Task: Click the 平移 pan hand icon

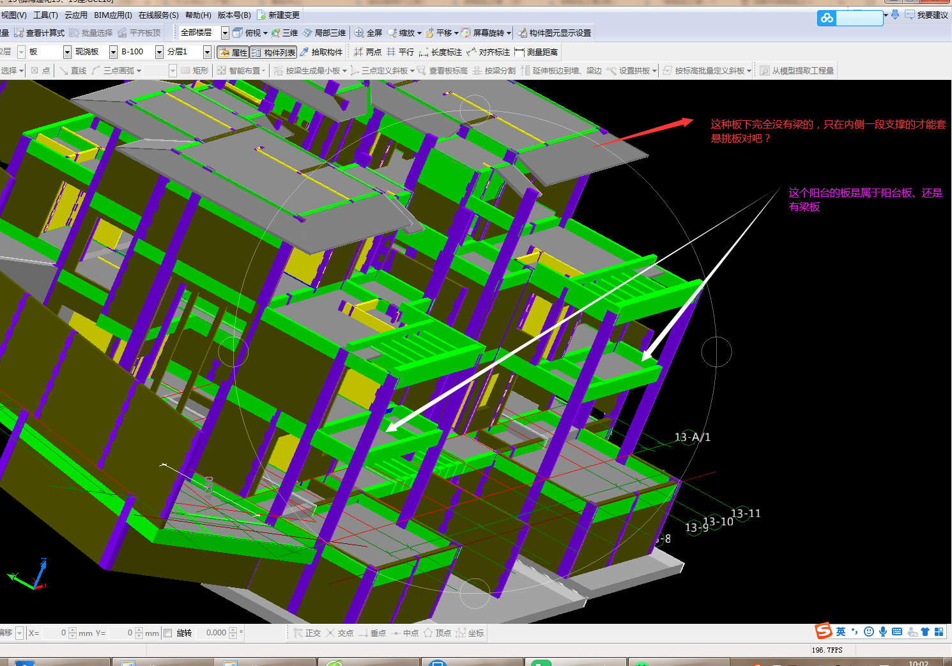Action: coord(429,33)
